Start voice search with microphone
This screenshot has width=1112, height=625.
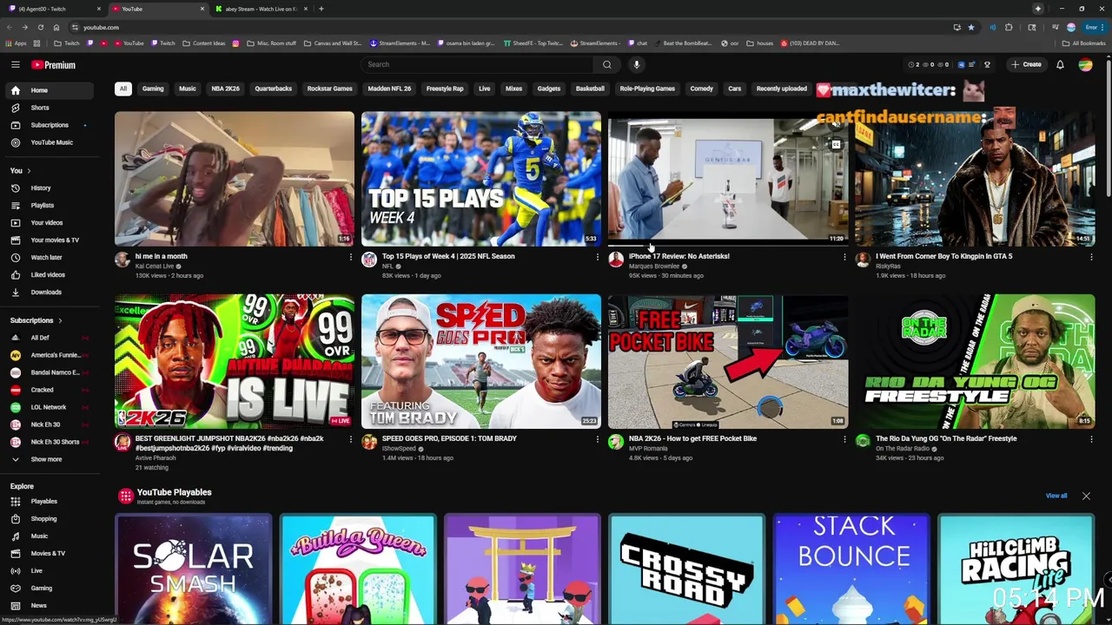[x=636, y=64]
